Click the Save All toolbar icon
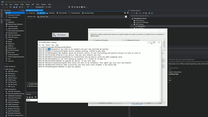208x117 pixels. (x=17, y=7)
